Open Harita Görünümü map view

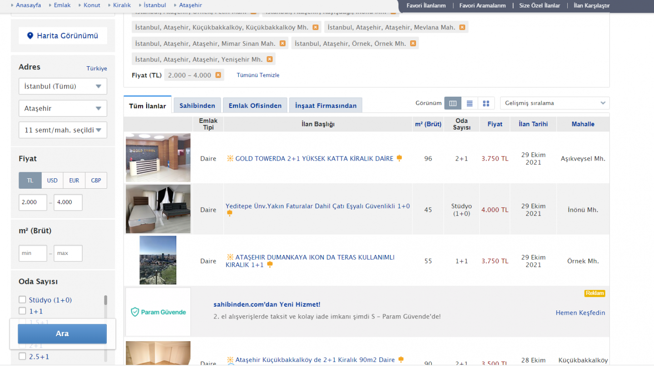tap(63, 35)
